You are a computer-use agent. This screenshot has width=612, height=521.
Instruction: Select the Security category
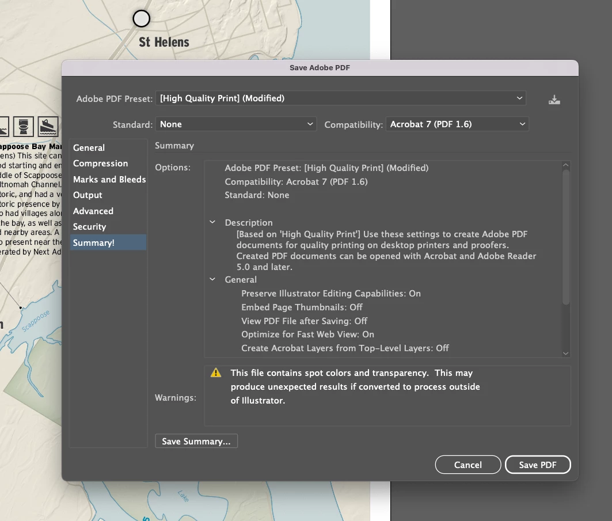click(108, 226)
